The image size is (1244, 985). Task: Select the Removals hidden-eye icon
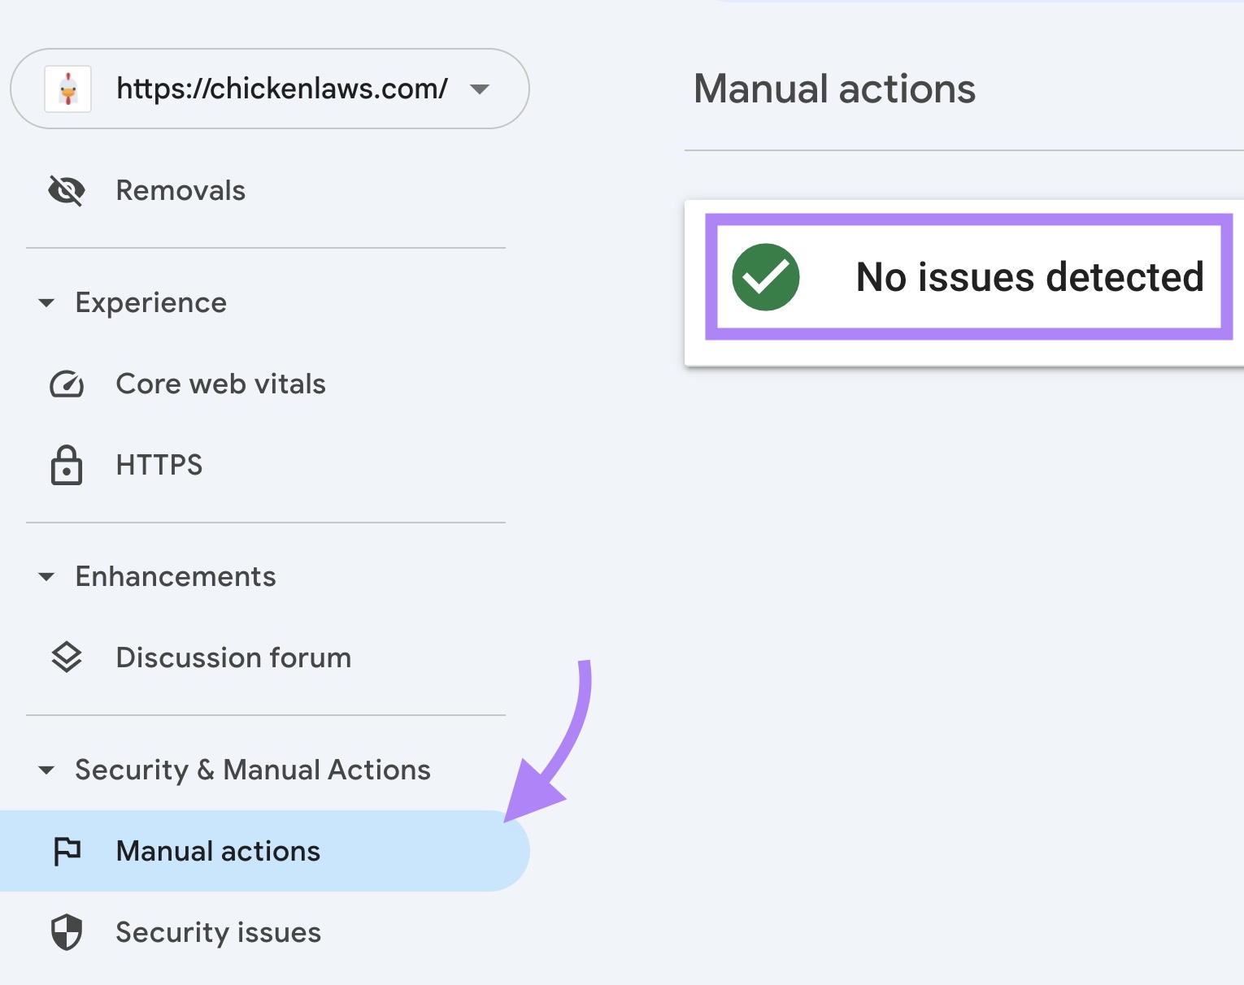point(67,190)
